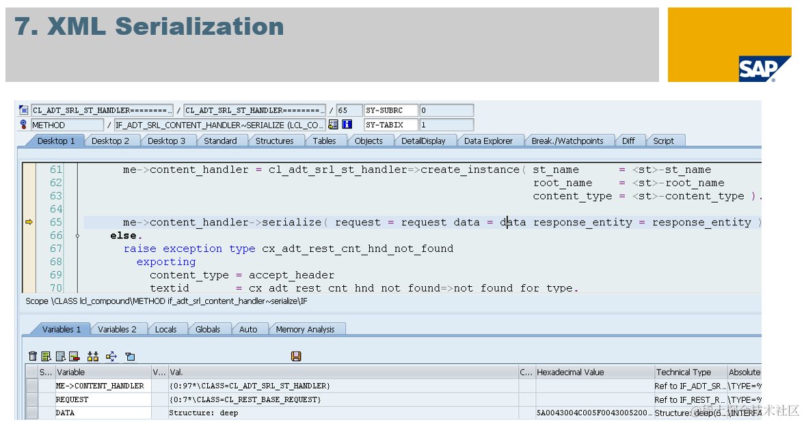Open the Break./Watchpoints tab

coord(567,141)
